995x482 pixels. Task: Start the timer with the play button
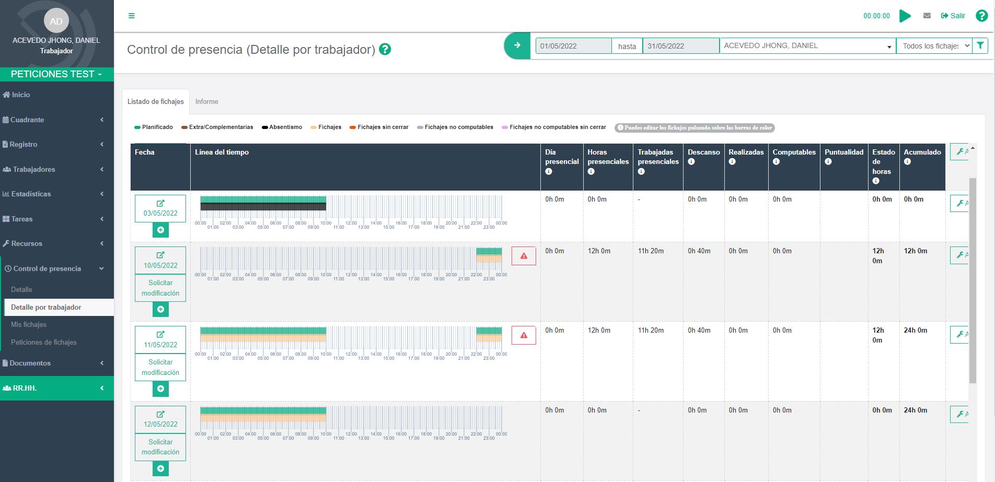(905, 16)
